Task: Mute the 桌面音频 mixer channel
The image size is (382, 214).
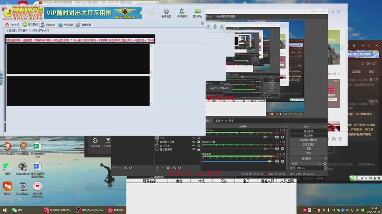Action: click(277, 161)
